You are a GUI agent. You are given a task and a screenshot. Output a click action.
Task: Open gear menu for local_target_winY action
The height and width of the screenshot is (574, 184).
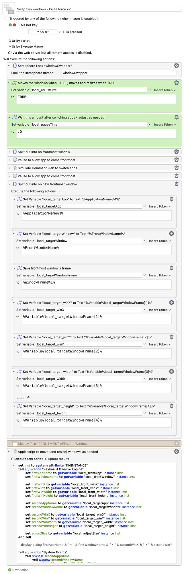tap(171, 337)
